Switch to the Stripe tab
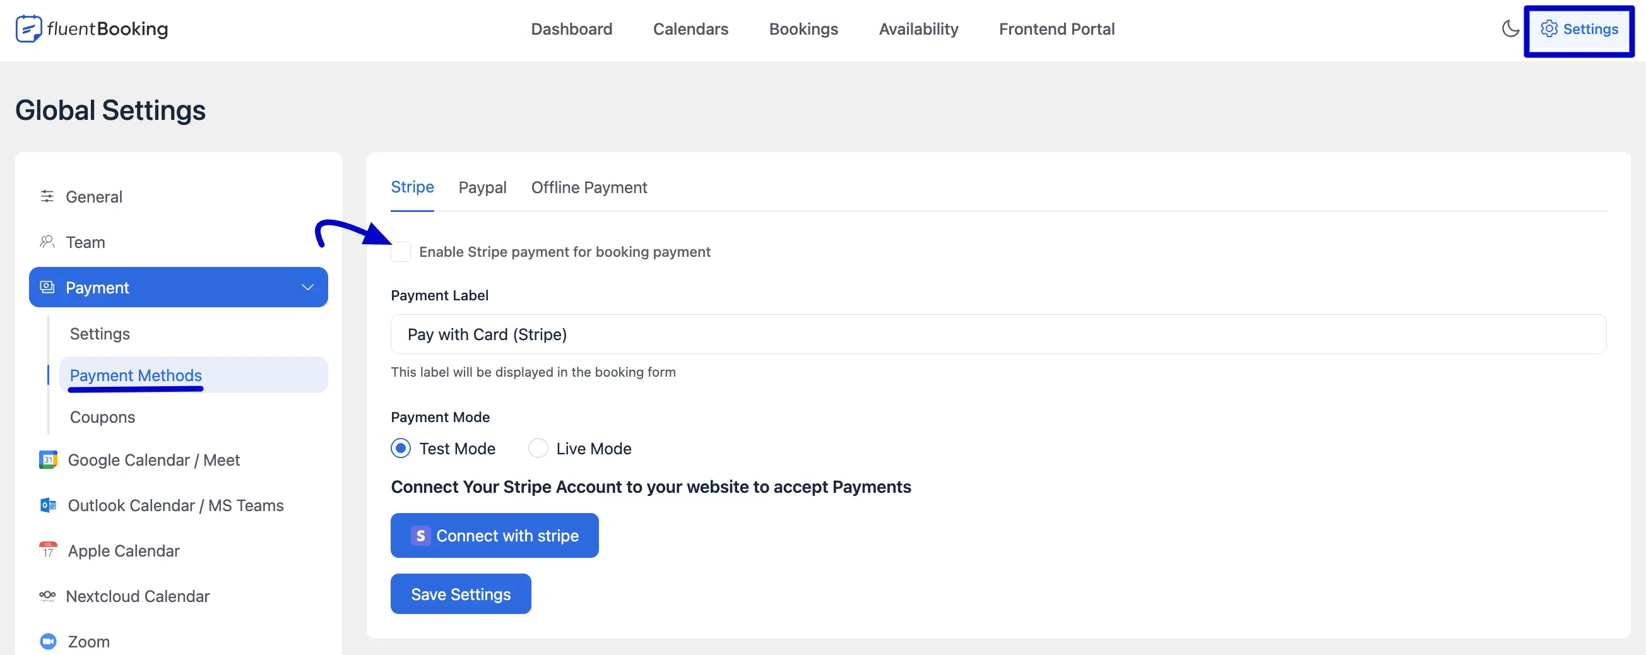 coord(412,187)
